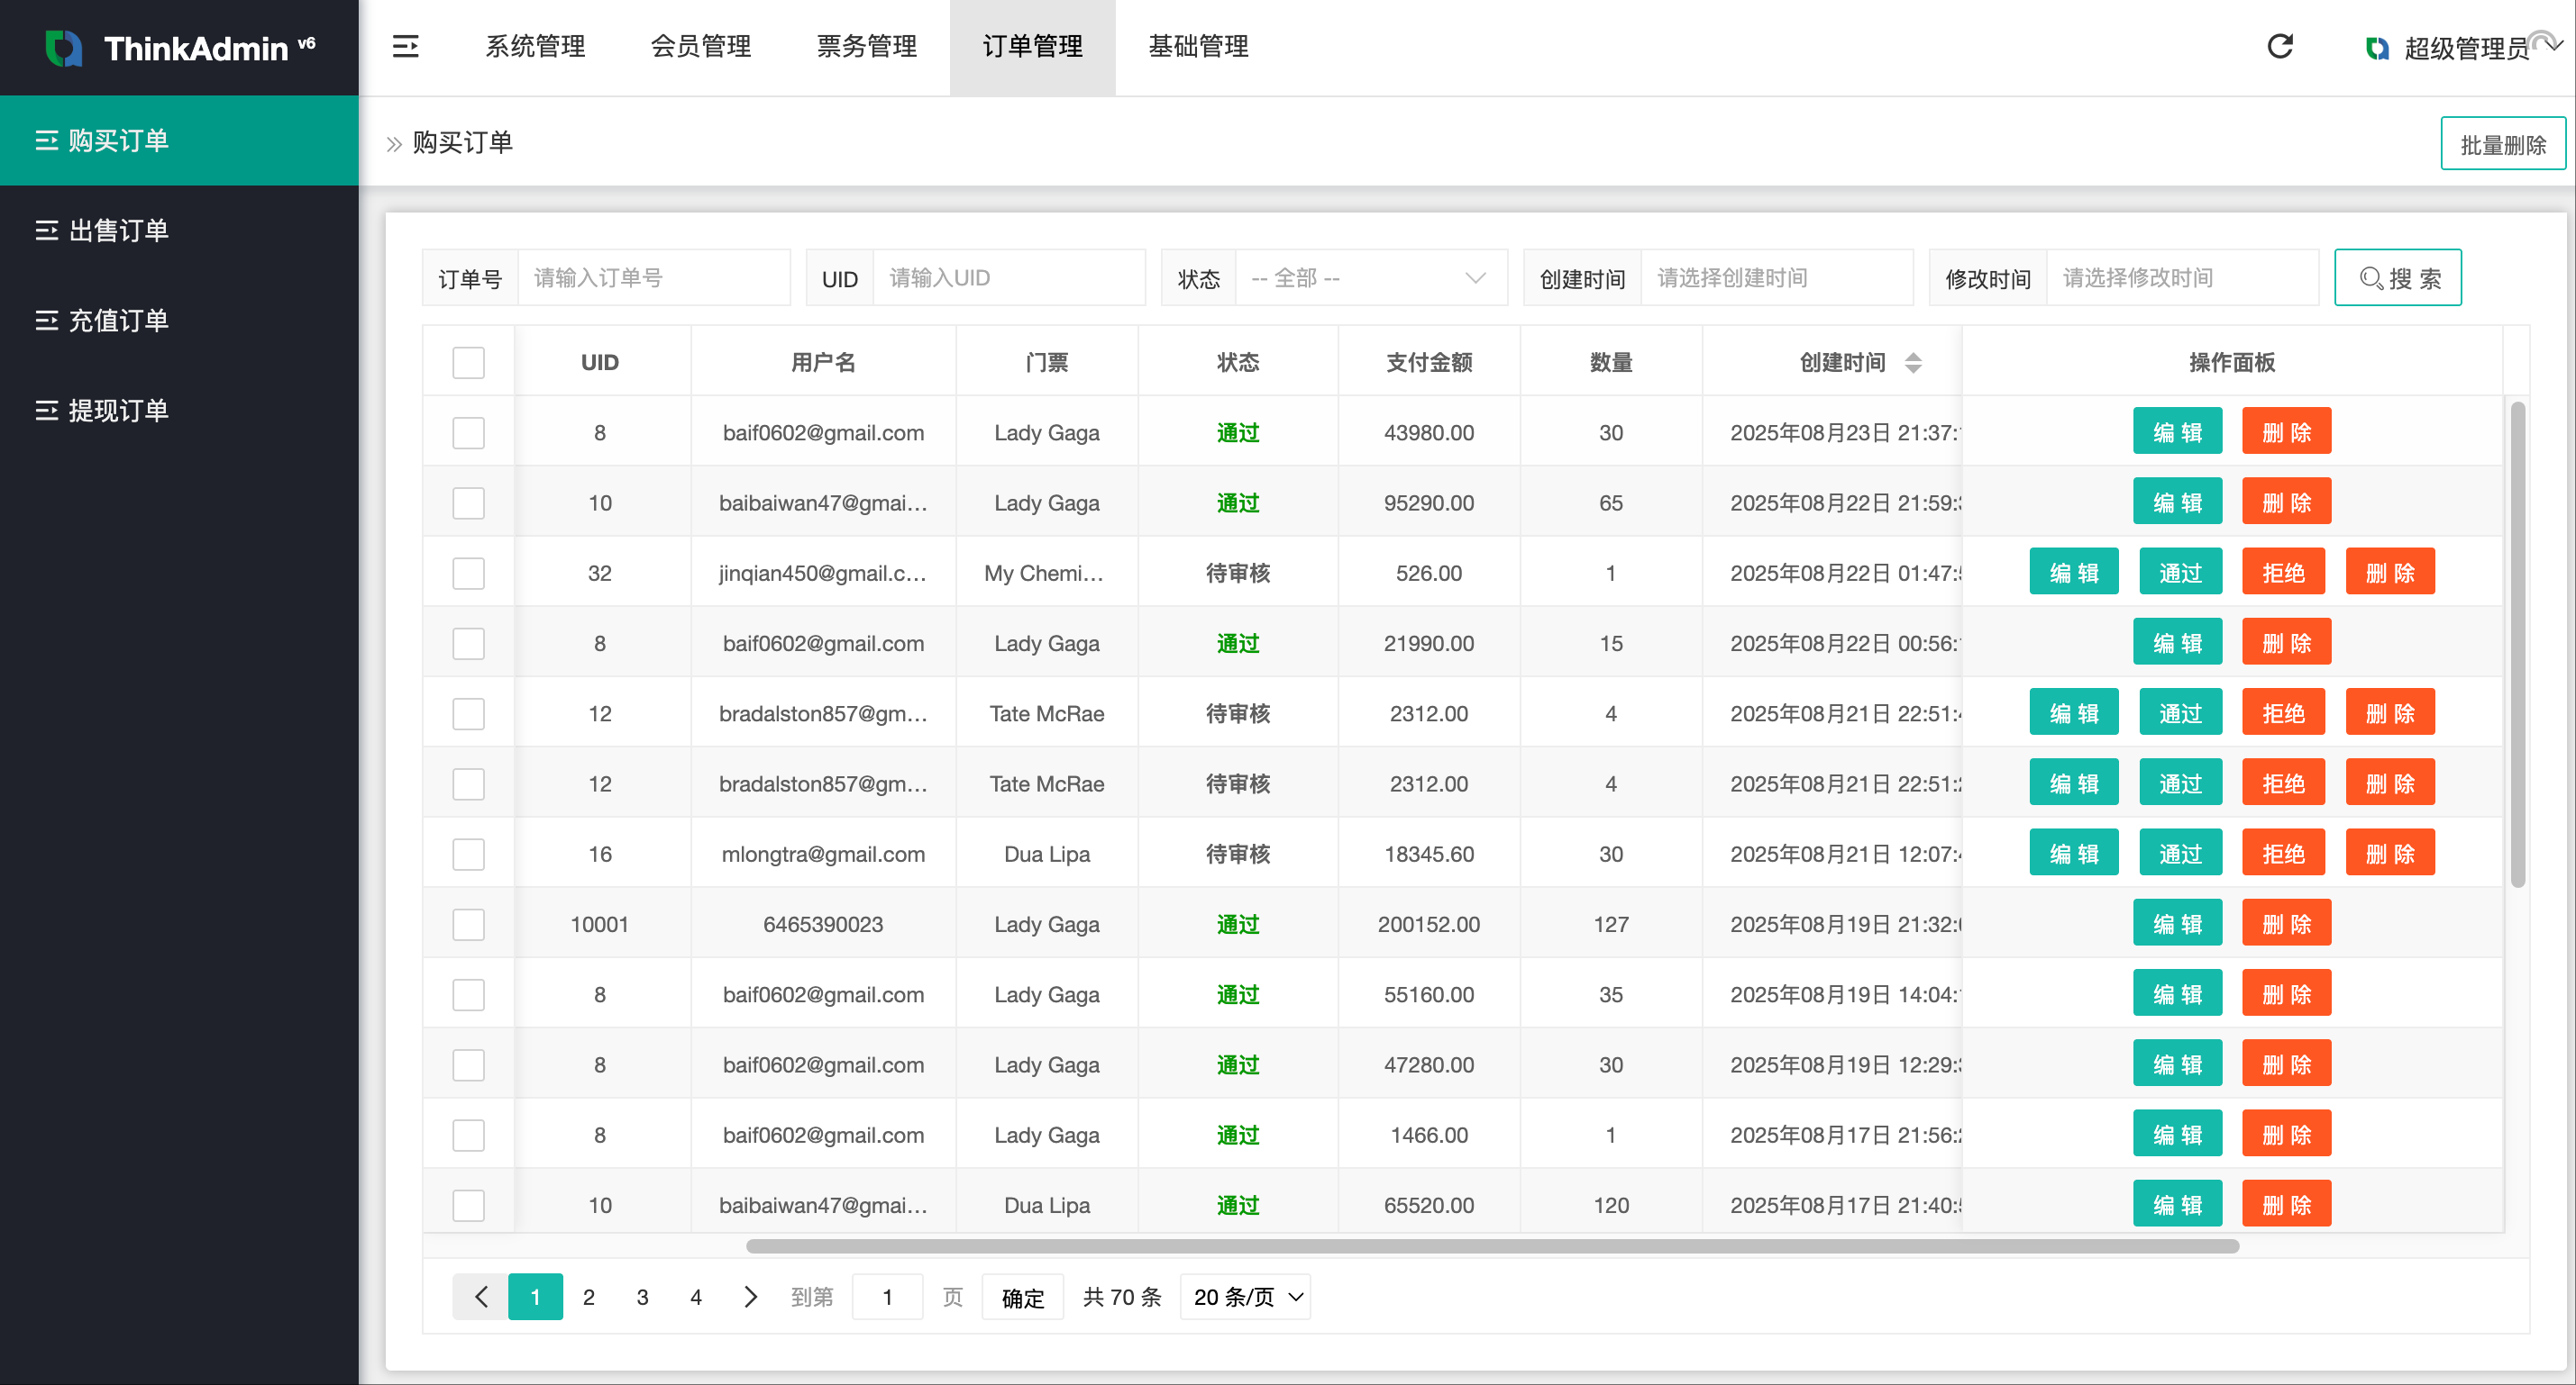Switch to 会员管理 top menu
Viewport: 2576px width, 1385px height.
coord(700,46)
